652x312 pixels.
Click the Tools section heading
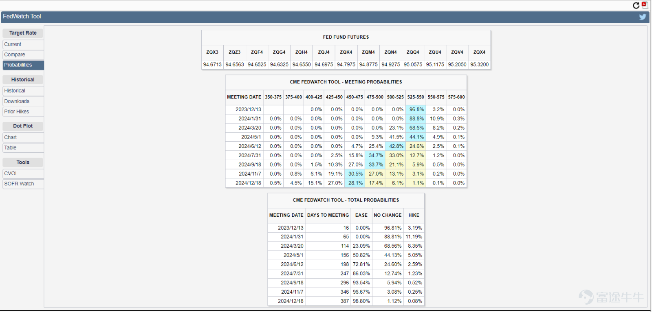tap(23, 163)
